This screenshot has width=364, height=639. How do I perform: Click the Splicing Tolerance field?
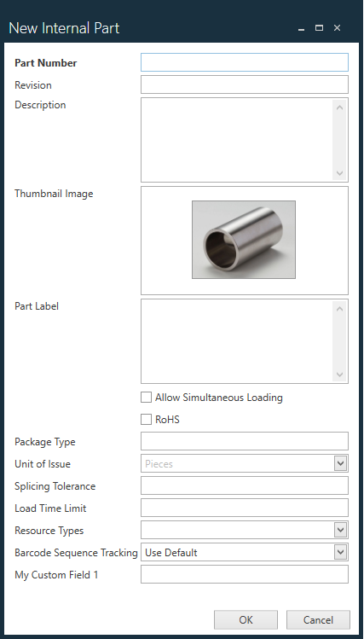(x=245, y=485)
